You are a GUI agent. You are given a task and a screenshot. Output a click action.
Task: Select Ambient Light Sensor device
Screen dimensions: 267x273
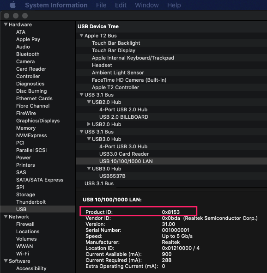pyautogui.click(x=118, y=73)
